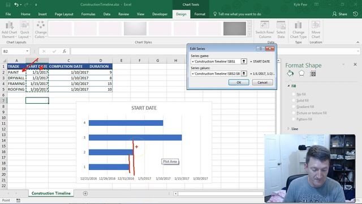Click the Move Chart button
This screenshot has width=362, height=204.
coord(316,30)
